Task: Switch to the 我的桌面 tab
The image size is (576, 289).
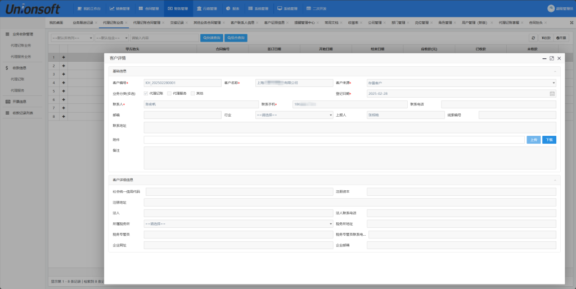Action: (x=56, y=22)
